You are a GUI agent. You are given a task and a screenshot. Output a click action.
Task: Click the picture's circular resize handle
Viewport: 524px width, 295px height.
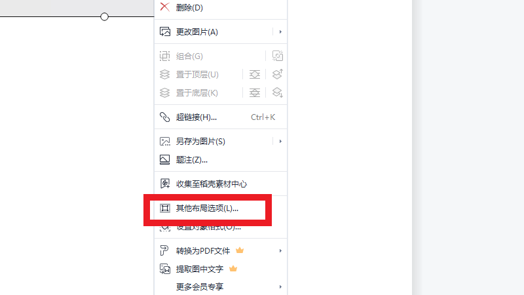click(104, 17)
